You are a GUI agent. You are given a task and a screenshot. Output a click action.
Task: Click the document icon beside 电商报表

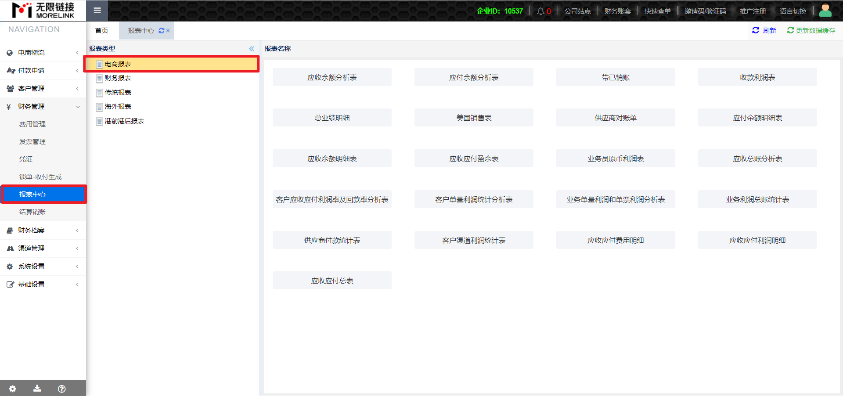coord(100,64)
